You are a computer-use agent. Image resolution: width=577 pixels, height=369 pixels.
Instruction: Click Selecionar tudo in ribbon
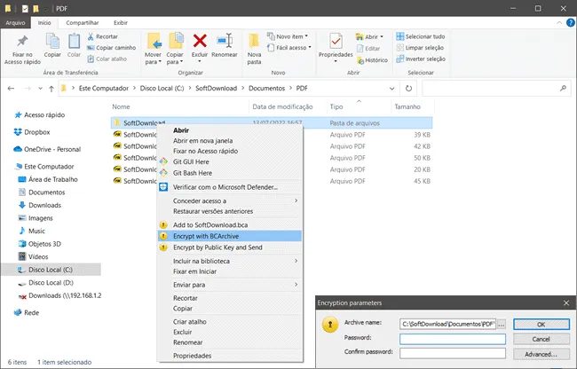[421, 36]
